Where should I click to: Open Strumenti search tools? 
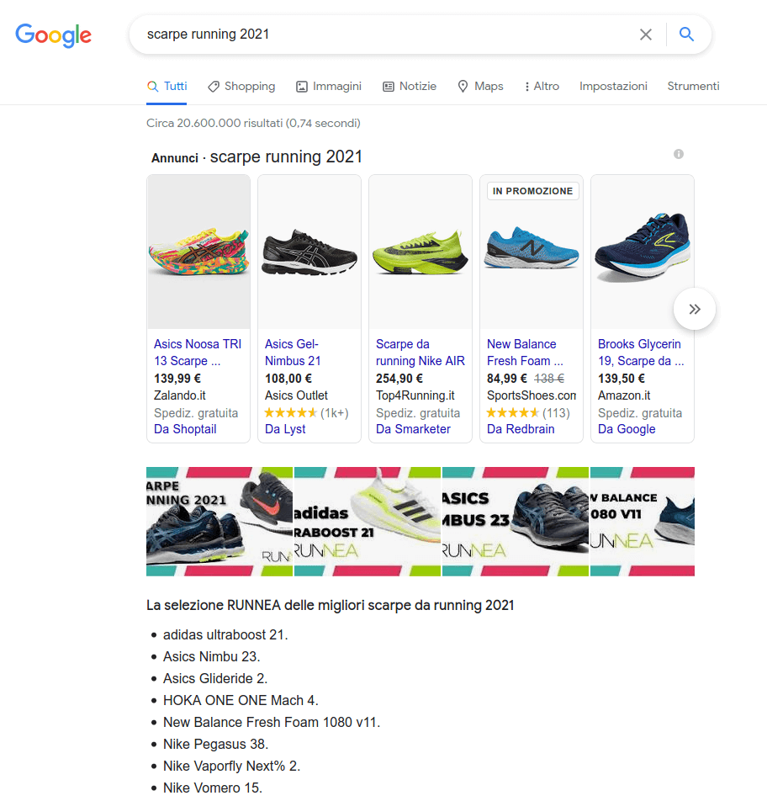coord(693,87)
